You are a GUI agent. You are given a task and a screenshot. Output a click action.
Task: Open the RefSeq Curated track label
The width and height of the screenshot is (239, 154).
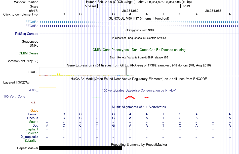[x=26, y=34]
